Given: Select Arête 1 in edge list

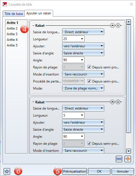Looking at the screenshot, I should (16, 23).
